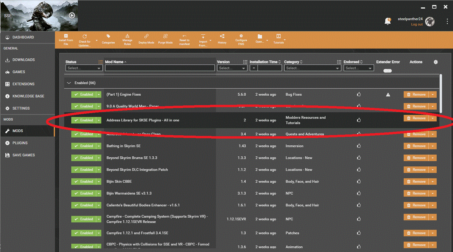Open Tutorials from toolbar
The width and height of the screenshot is (453, 252).
(279, 39)
